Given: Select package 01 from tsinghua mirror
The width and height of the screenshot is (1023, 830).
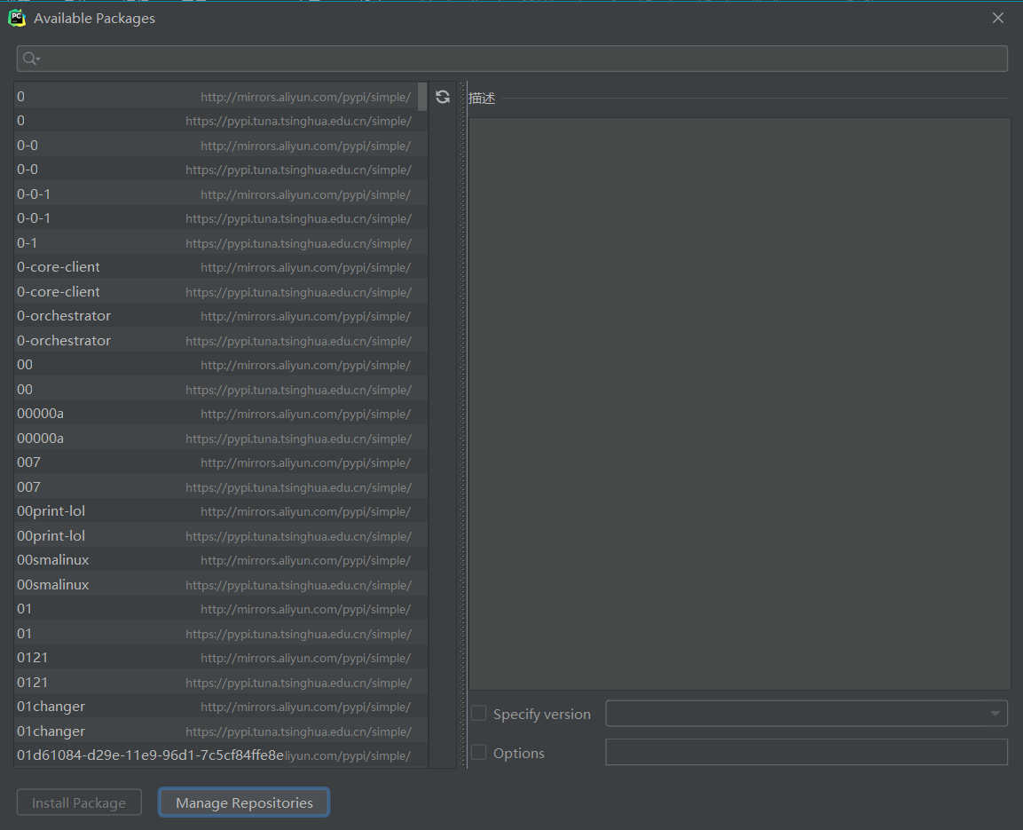Looking at the screenshot, I should [221, 634].
